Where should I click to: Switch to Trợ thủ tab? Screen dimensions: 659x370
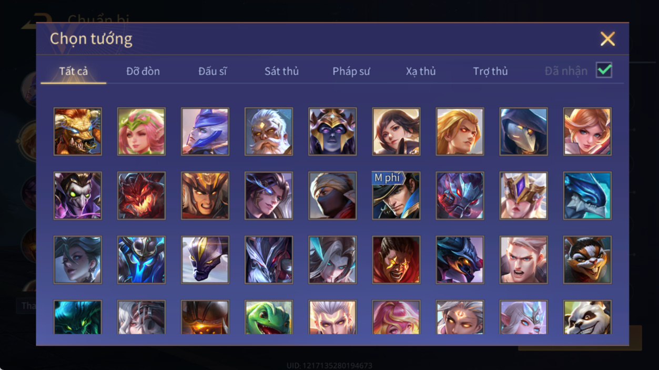tap(490, 71)
